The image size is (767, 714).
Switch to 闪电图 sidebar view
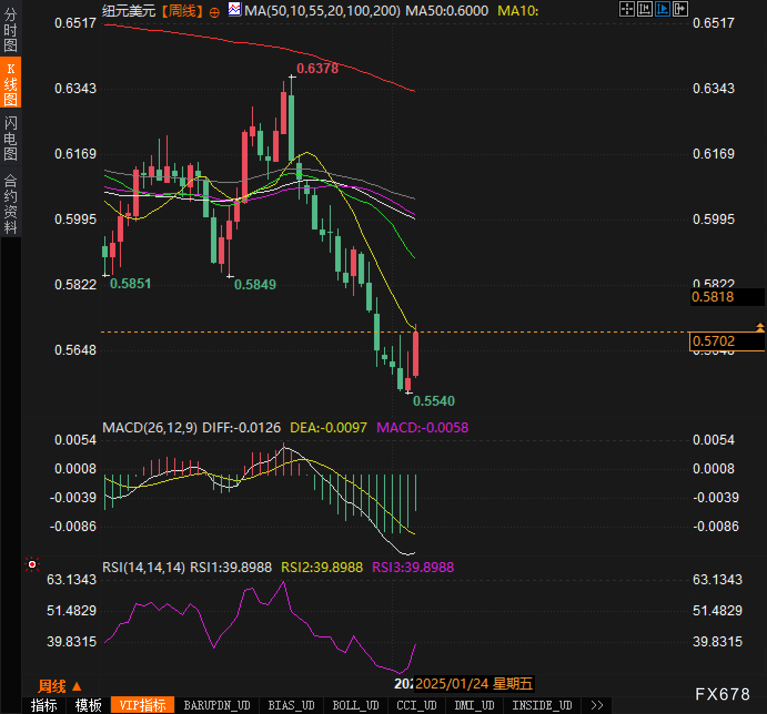(x=11, y=138)
